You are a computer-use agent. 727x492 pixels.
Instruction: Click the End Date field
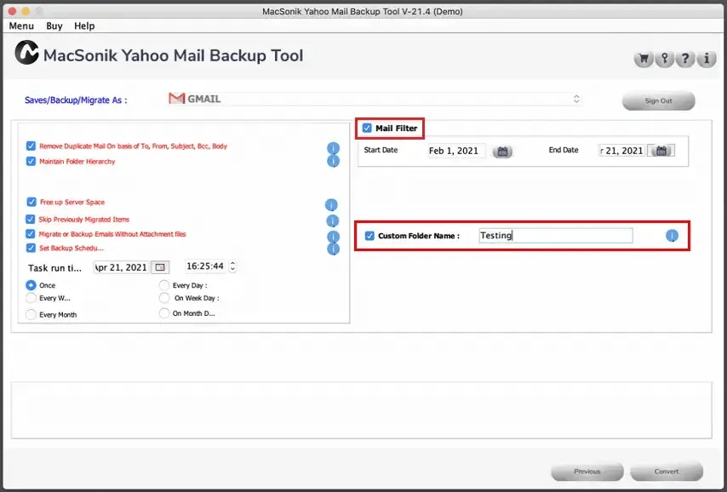click(x=622, y=151)
